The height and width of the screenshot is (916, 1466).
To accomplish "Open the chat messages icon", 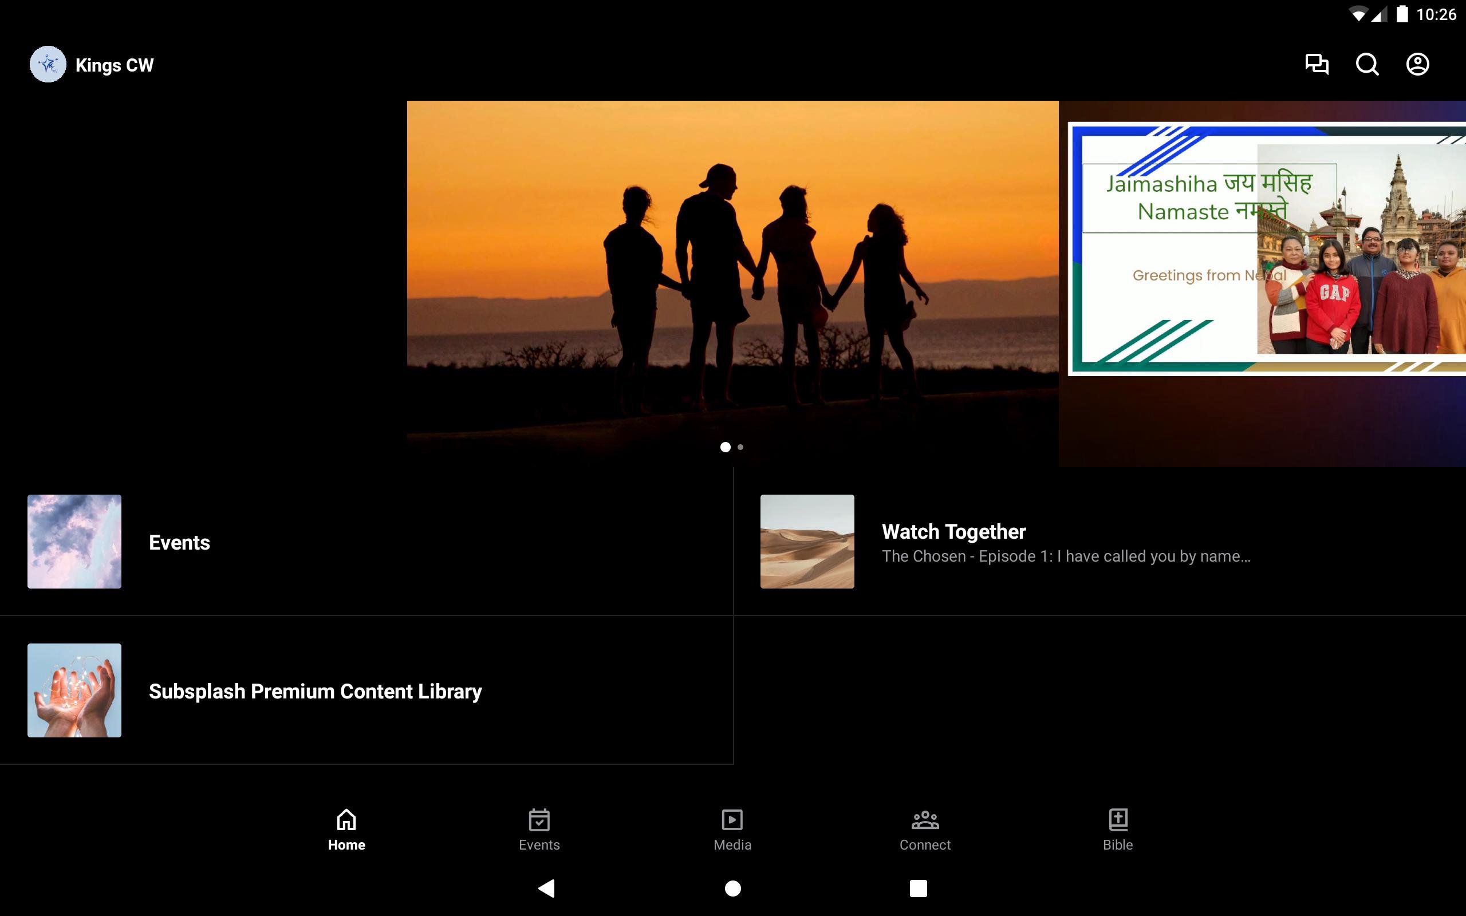I will pyautogui.click(x=1317, y=64).
